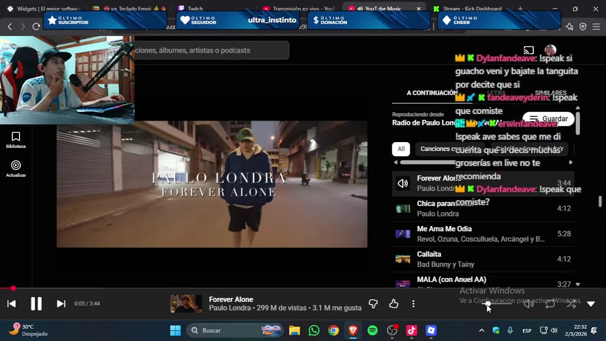Click the system tray microphone icon
The image size is (606, 341).
click(x=510, y=330)
